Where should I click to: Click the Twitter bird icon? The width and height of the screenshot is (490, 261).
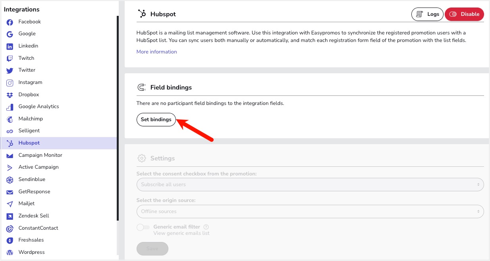tap(10, 70)
